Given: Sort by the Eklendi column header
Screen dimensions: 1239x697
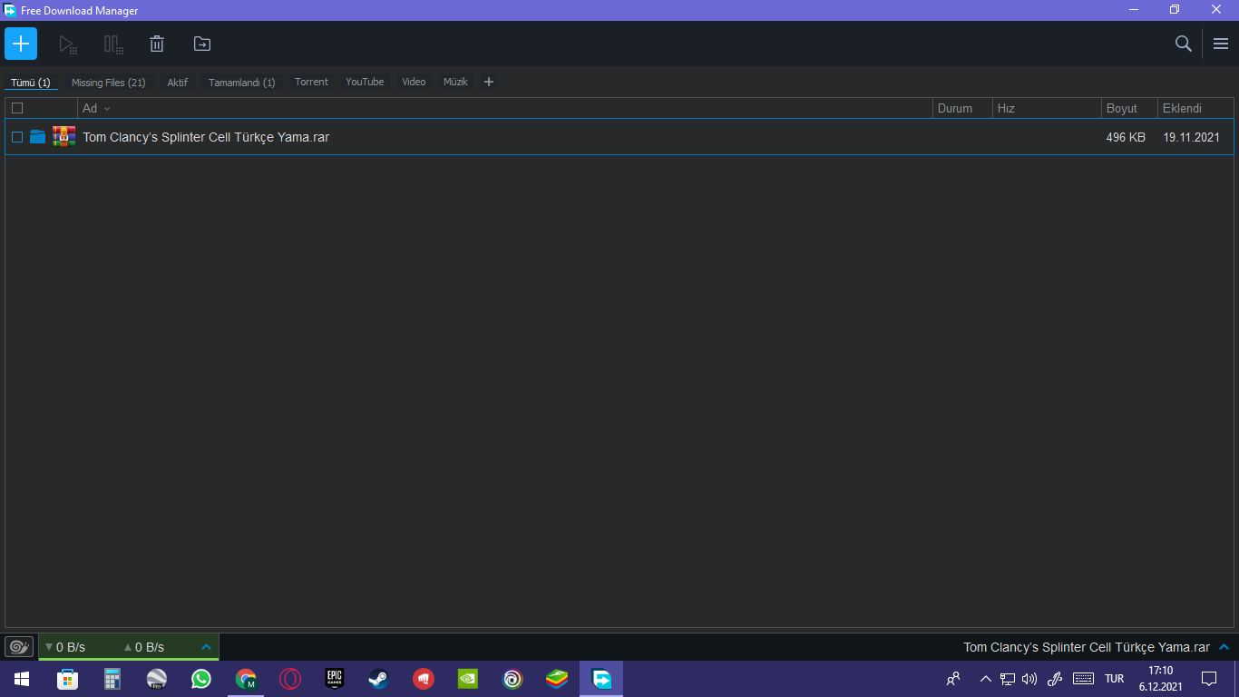Looking at the screenshot, I should [x=1195, y=108].
